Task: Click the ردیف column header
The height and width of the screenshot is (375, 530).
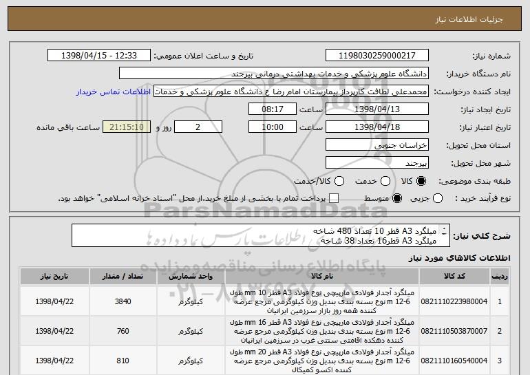Action: [x=500, y=277]
